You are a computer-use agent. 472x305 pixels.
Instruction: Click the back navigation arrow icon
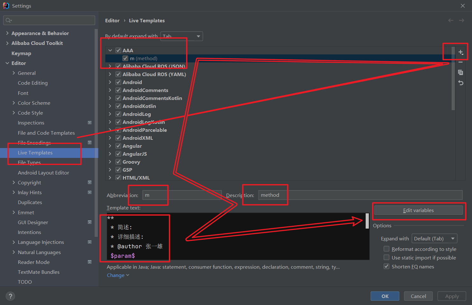pyautogui.click(x=451, y=20)
